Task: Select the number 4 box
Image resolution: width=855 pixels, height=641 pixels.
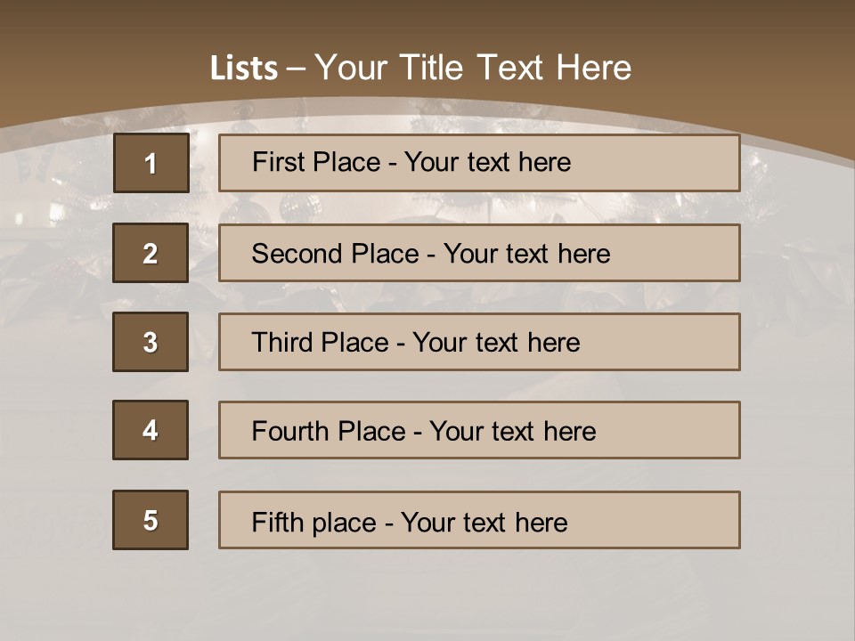Action: point(151,430)
